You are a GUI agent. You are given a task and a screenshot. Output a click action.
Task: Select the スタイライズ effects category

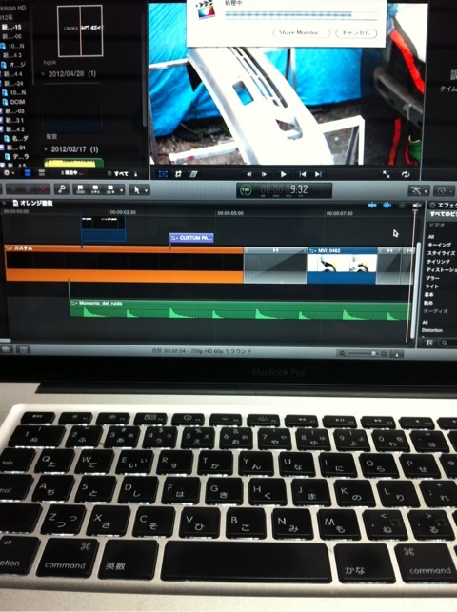click(441, 253)
